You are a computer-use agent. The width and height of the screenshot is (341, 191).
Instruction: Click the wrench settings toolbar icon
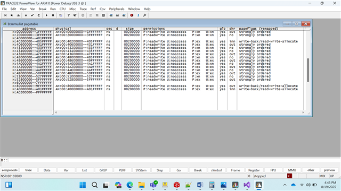pos(144,15)
